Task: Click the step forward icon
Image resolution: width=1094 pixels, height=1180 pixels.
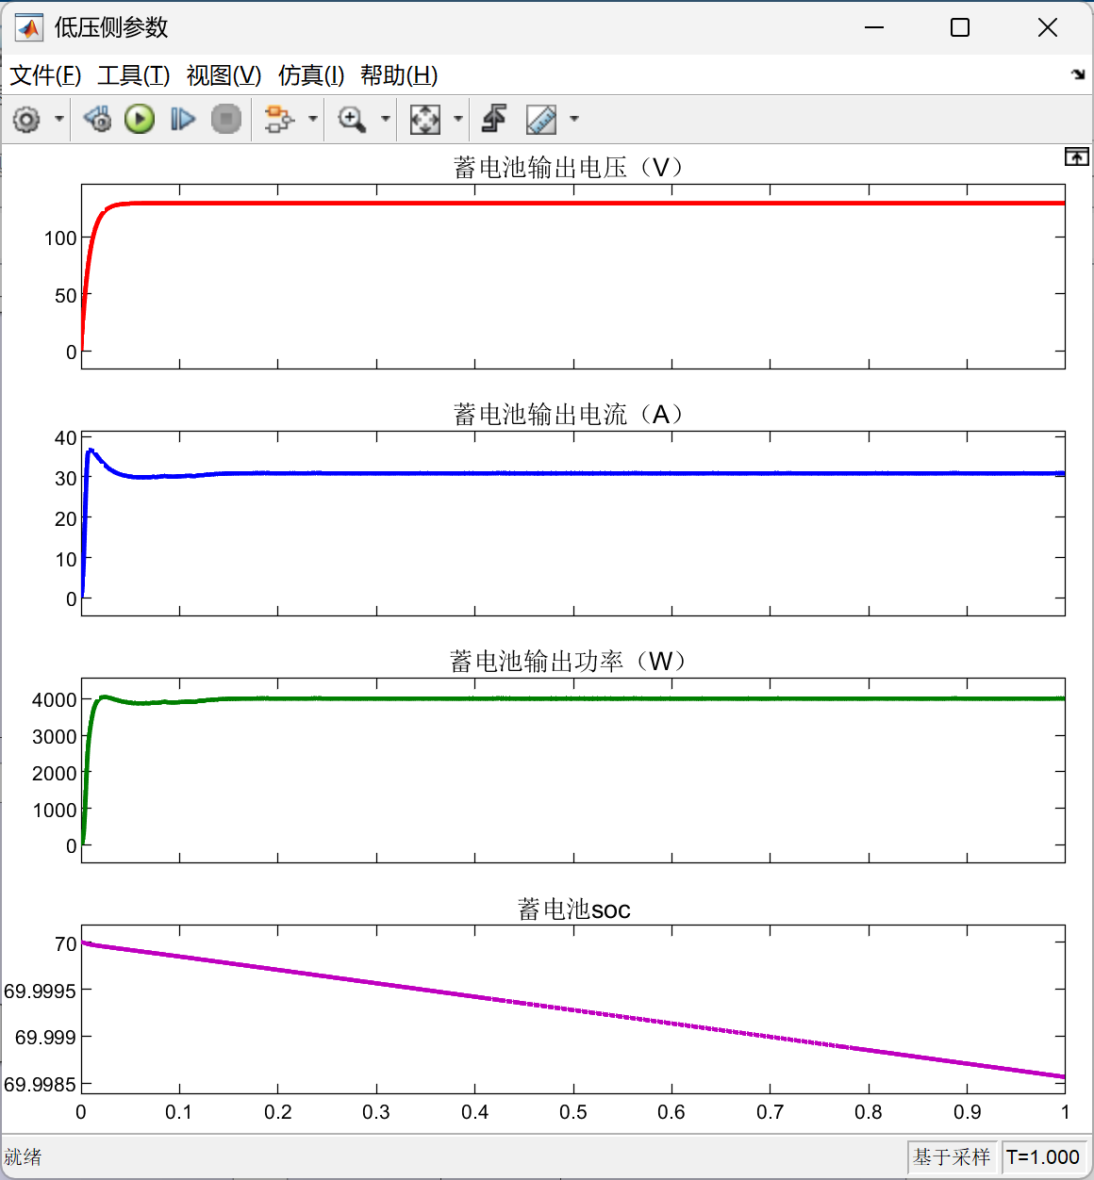Action: tap(183, 119)
